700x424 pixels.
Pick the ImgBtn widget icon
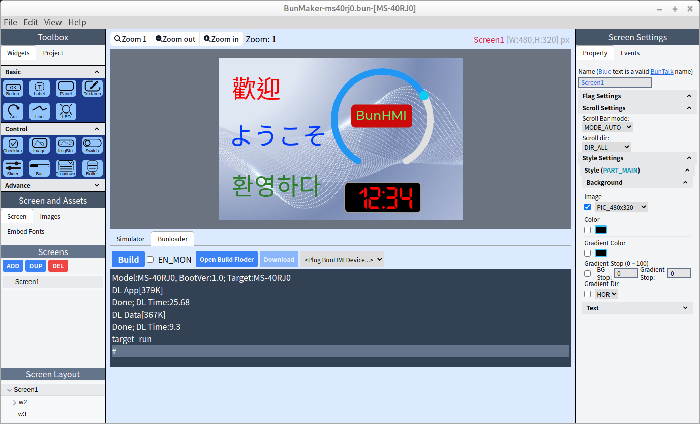tap(66, 145)
